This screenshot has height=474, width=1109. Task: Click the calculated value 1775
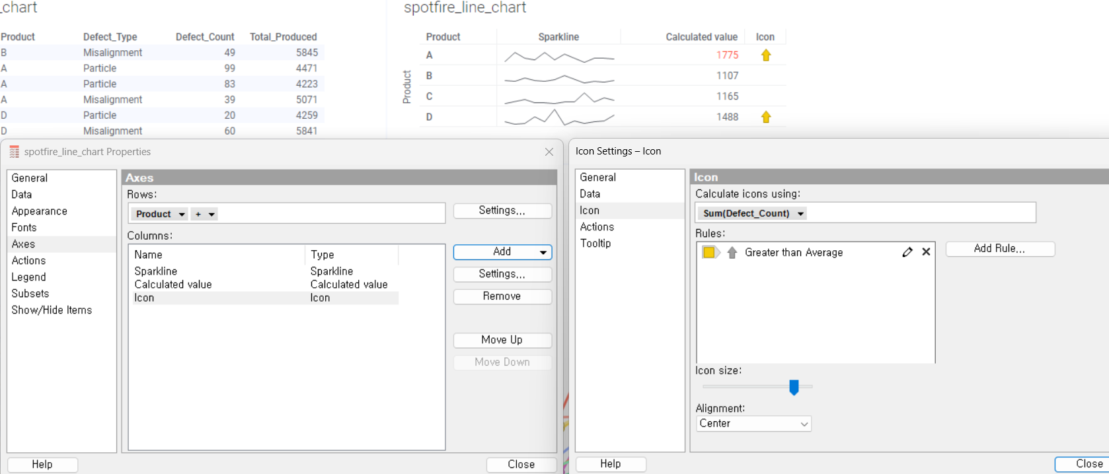[727, 55]
